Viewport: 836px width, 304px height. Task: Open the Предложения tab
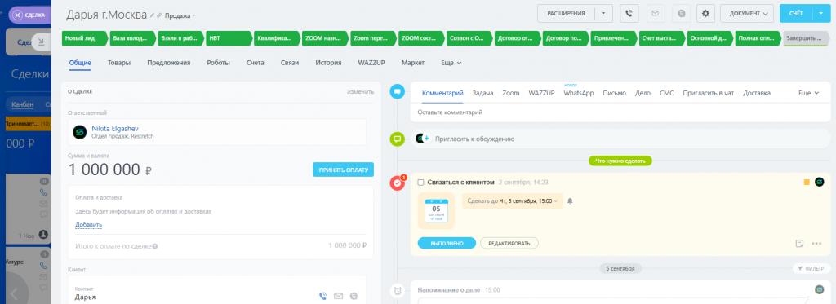coord(169,63)
